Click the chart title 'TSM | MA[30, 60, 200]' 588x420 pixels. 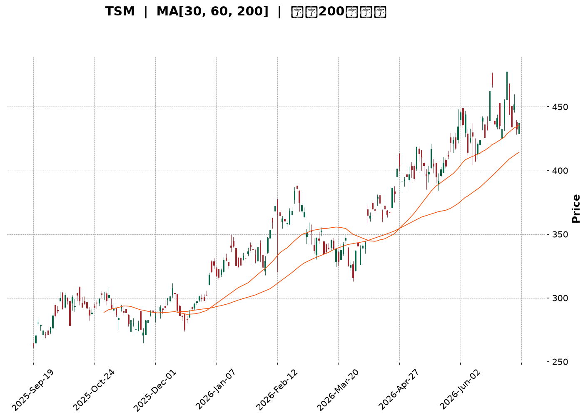pos(246,12)
